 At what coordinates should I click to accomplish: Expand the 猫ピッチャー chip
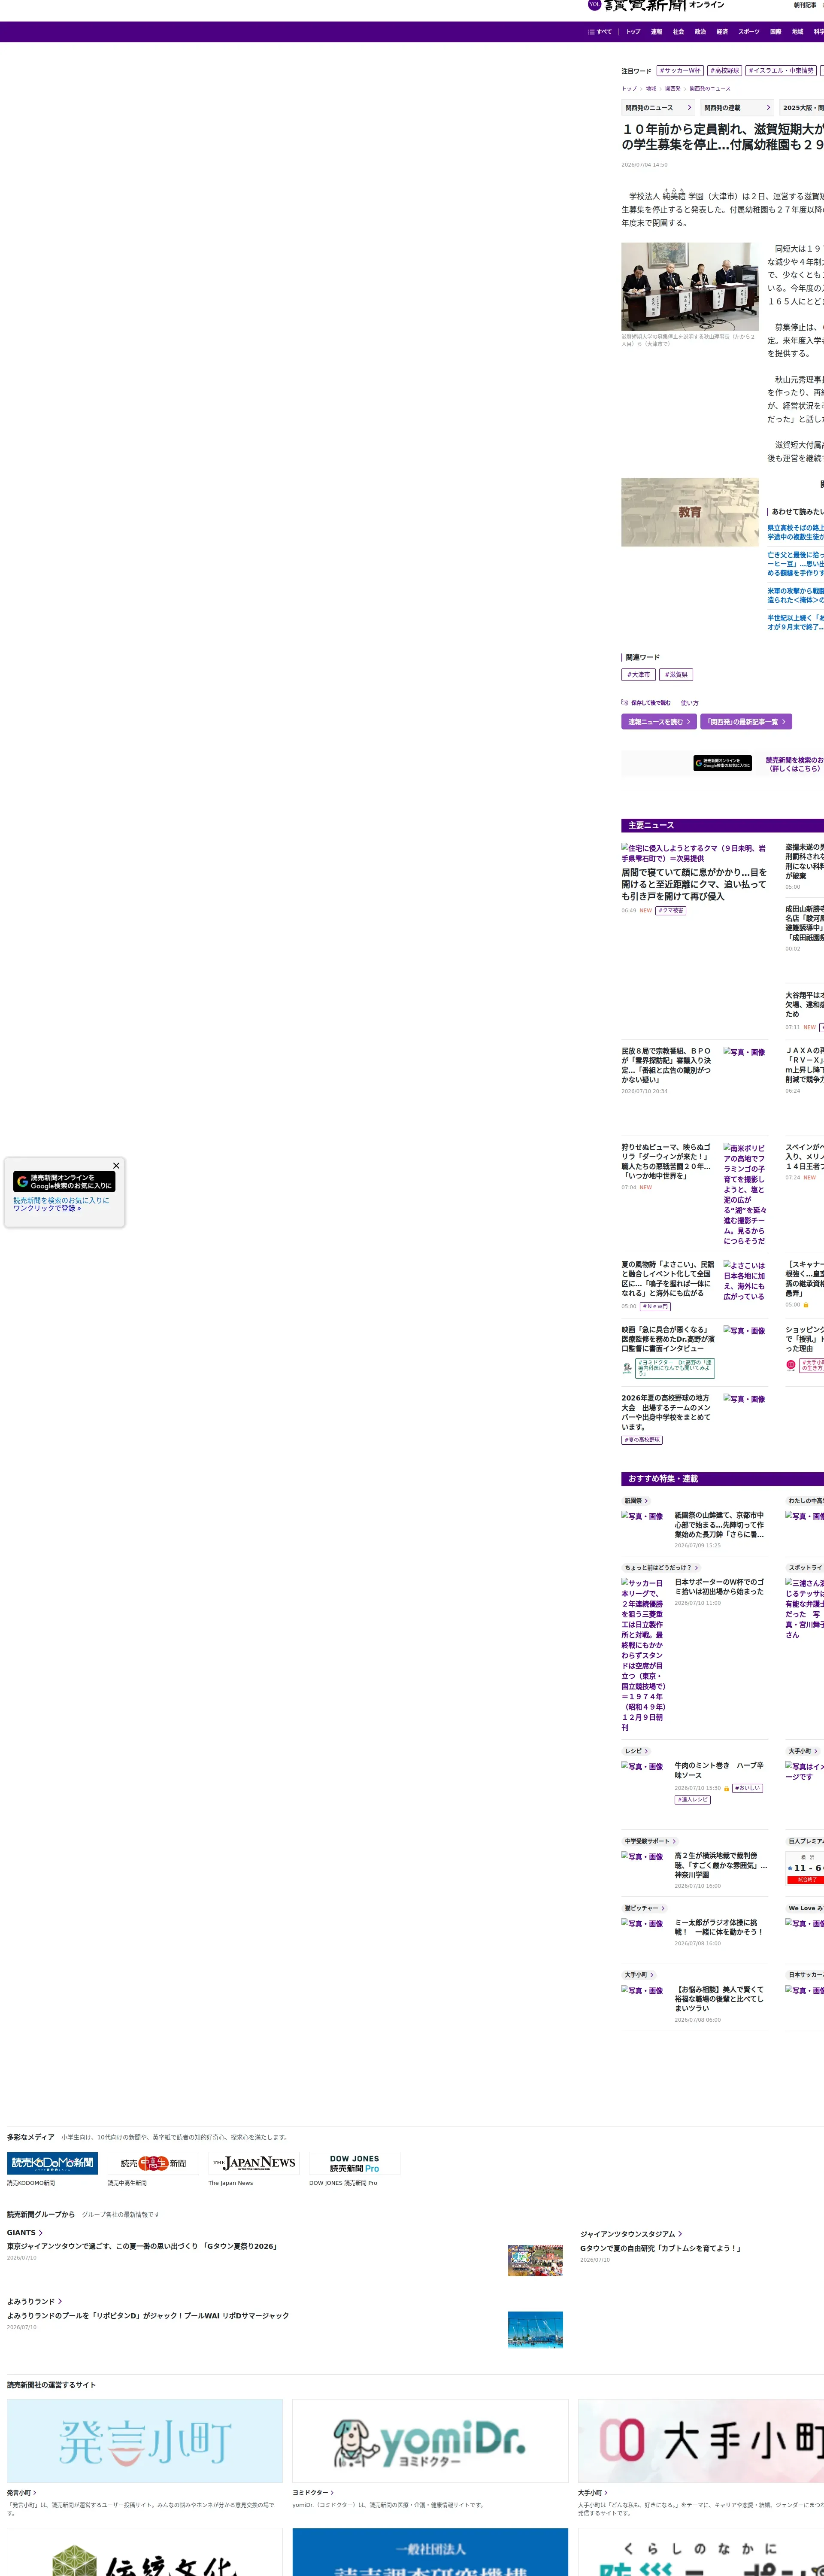tap(644, 1908)
